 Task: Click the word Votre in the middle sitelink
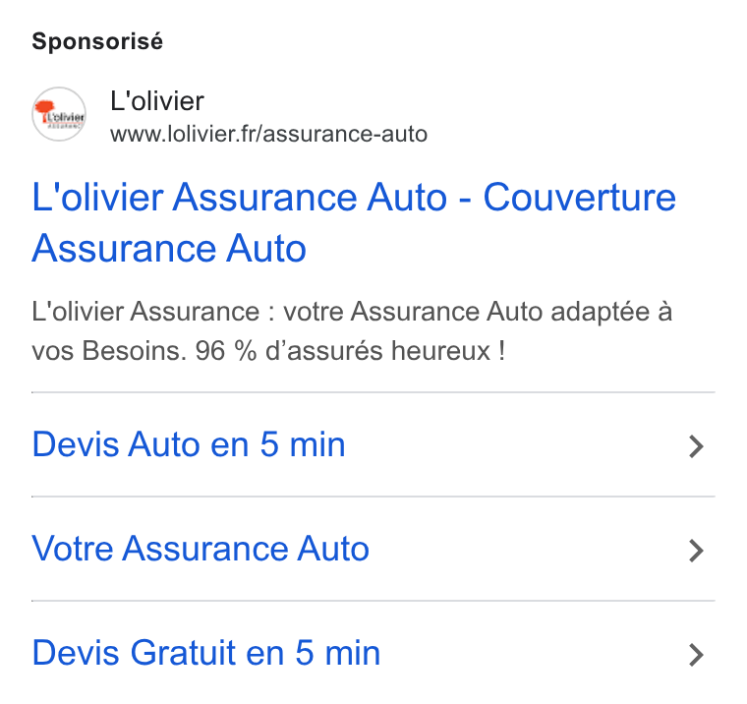tap(73, 548)
